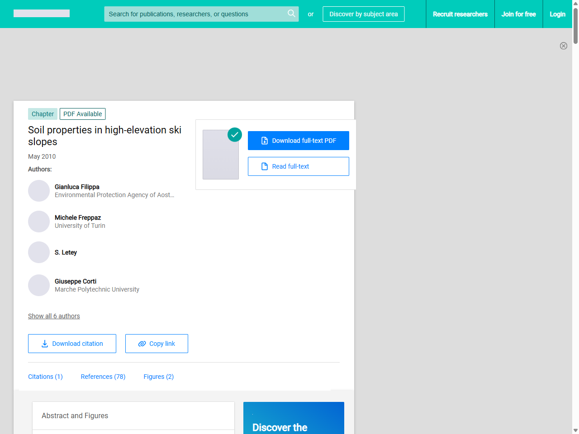Open Discover by subject area
579x434 pixels.
tap(364, 14)
